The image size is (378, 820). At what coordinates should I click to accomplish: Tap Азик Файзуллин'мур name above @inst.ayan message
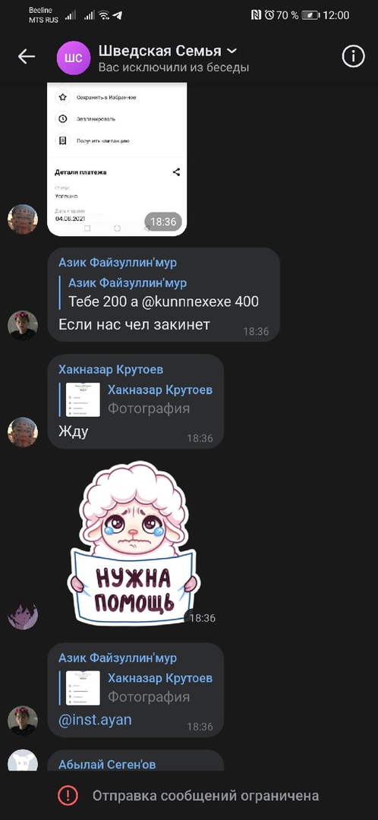click(x=118, y=658)
